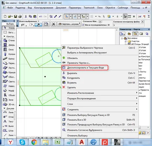Collapse the Документирование toolbox section
The width and height of the screenshot is (152, 146).
point(5,108)
